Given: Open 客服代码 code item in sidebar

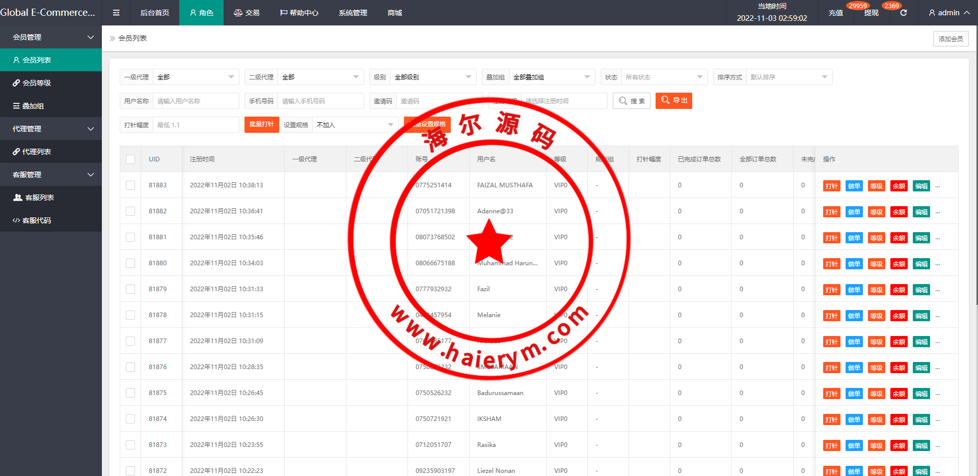Looking at the screenshot, I should click(x=32, y=220).
